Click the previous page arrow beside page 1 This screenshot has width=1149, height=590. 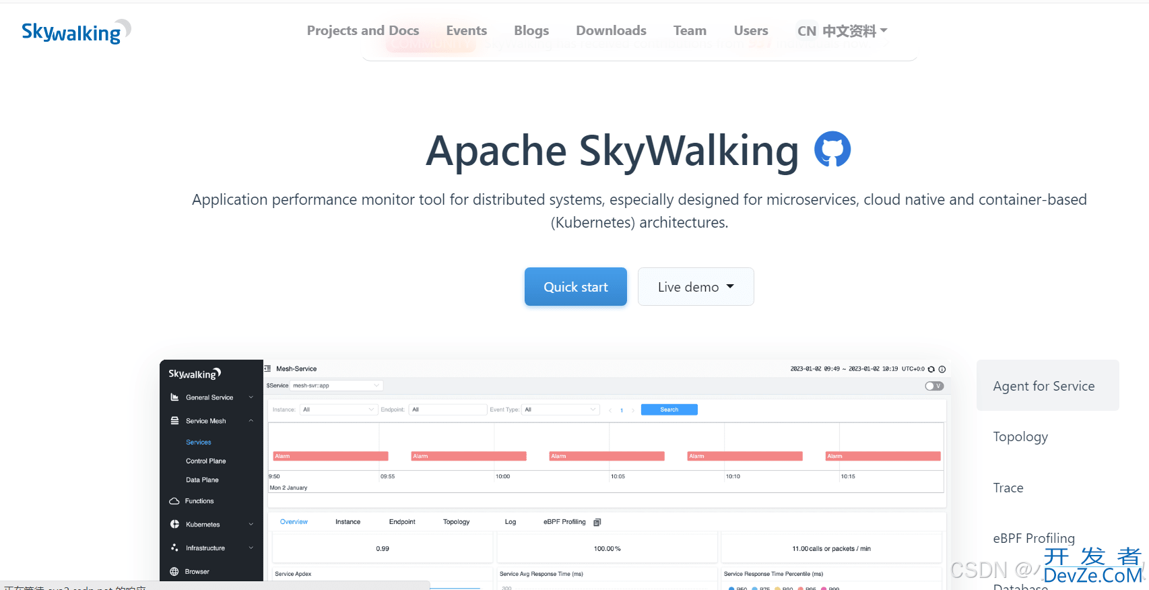coord(610,410)
